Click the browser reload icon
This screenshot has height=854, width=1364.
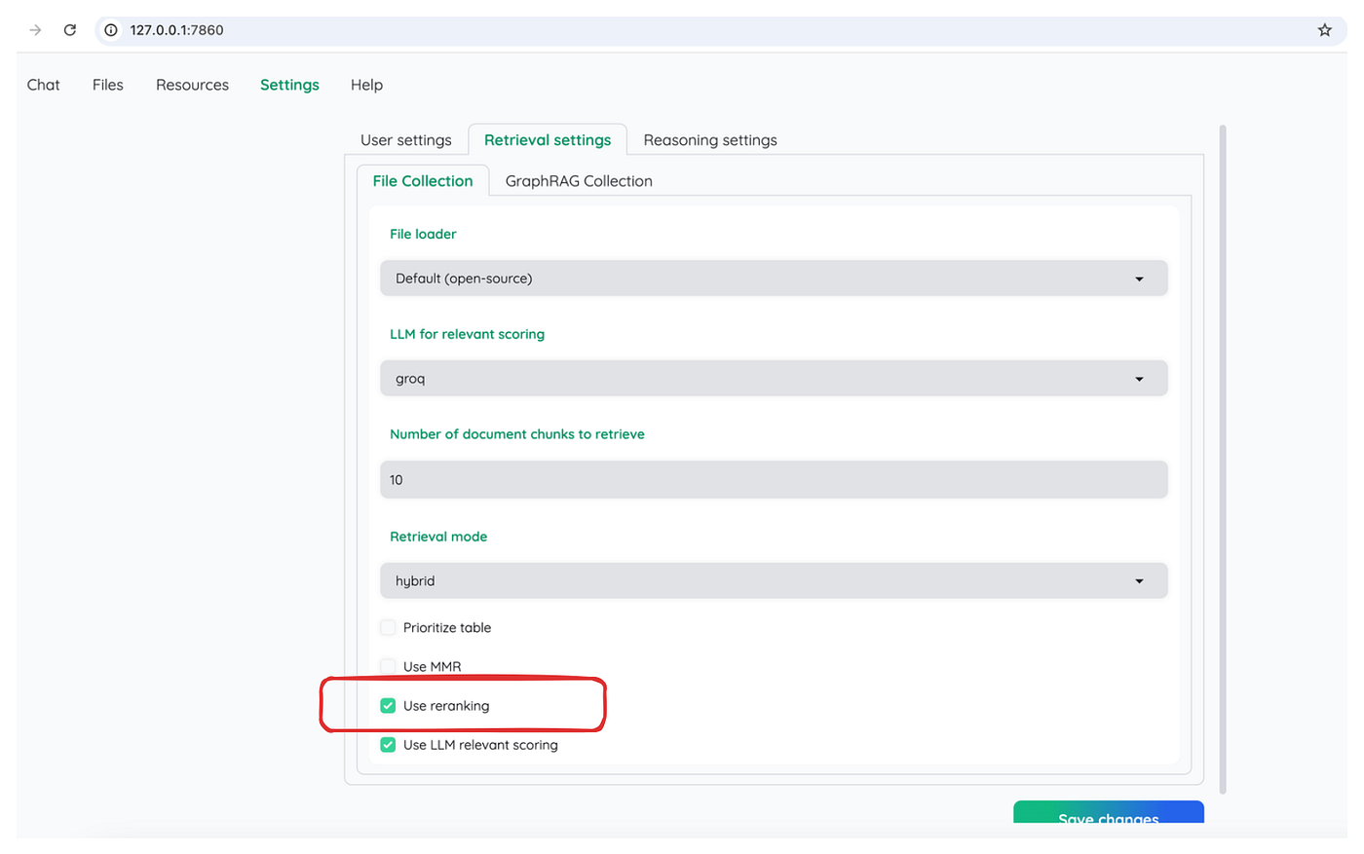69,29
